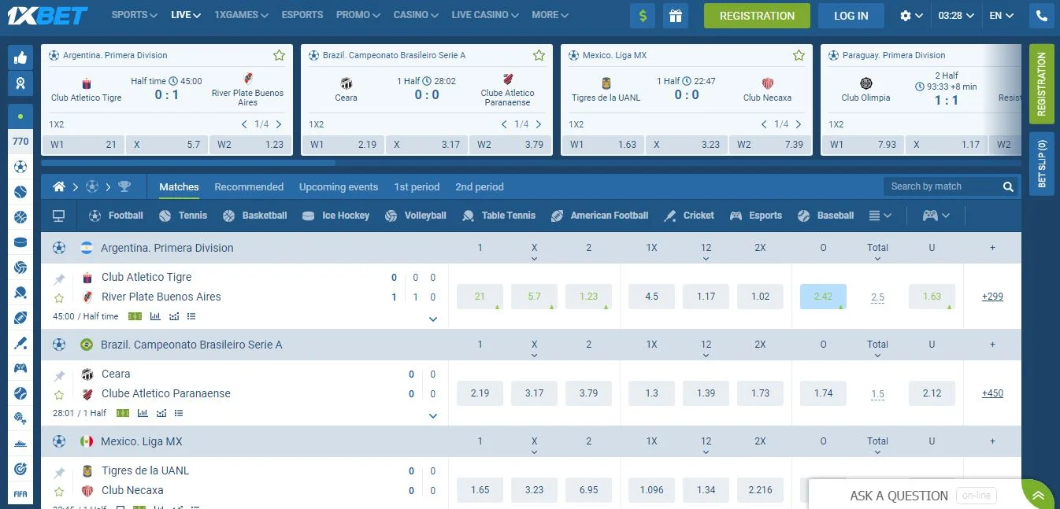Select the basketball icon in left sidebar
1060x509 pixels.
(20, 217)
